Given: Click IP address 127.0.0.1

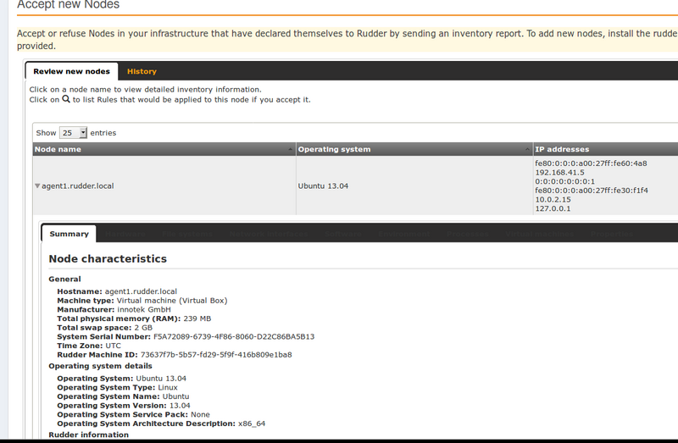Looking at the screenshot, I should coord(553,208).
